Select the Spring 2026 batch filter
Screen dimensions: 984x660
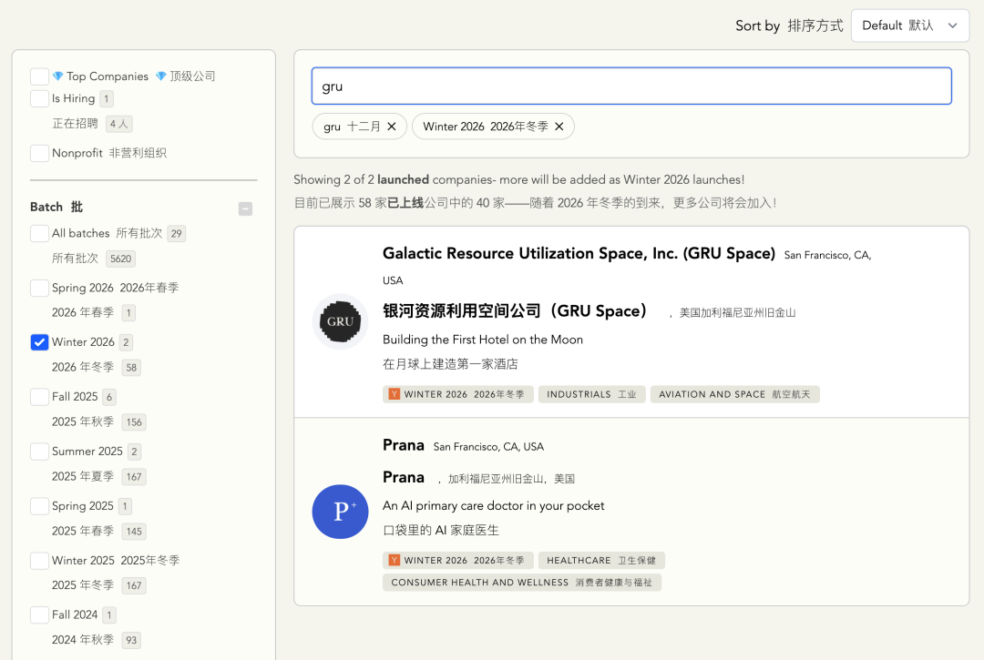tap(39, 287)
